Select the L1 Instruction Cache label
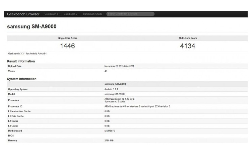The image size is (252, 164). tap(19, 111)
